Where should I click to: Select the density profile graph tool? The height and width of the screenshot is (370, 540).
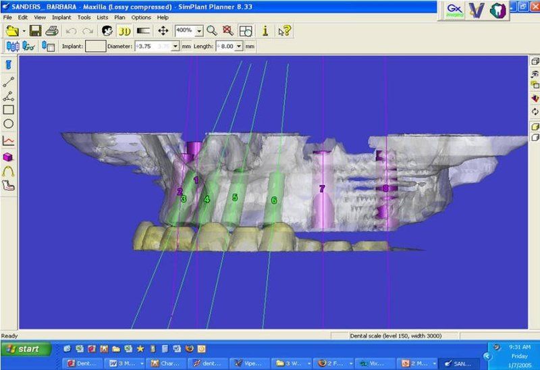pyautogui.click(x=8, y=141)
